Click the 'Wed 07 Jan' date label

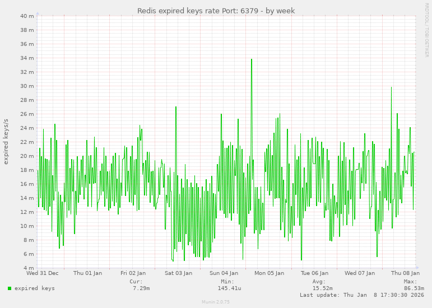tap(360, 273)
